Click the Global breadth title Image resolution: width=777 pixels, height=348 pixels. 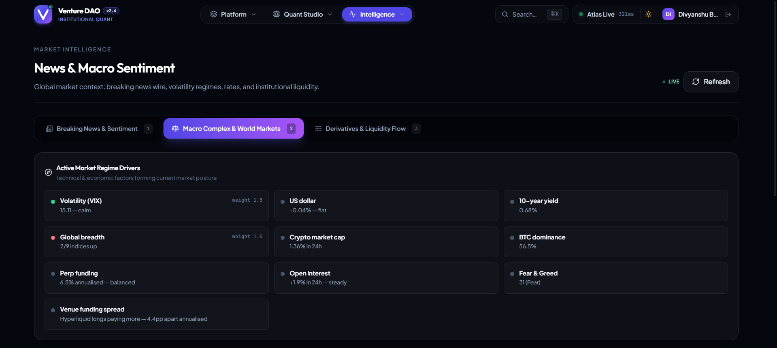coord(82,237)
